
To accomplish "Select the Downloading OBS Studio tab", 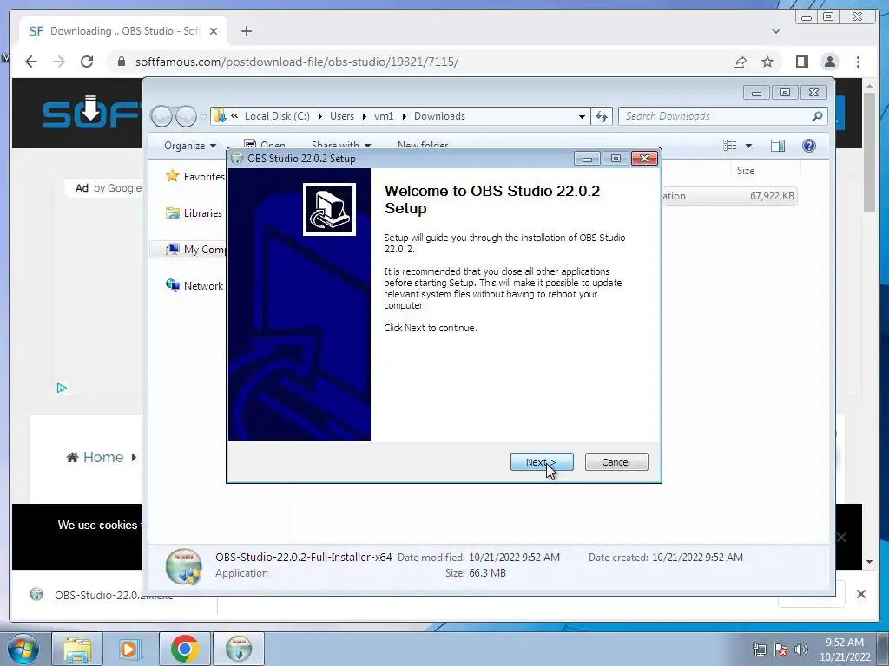I will click(x=123, y=31).
